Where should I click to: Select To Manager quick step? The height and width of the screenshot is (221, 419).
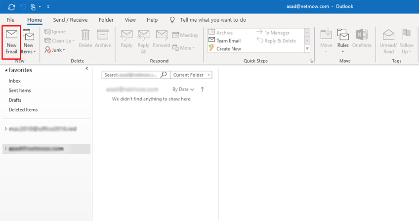point(273,33)
